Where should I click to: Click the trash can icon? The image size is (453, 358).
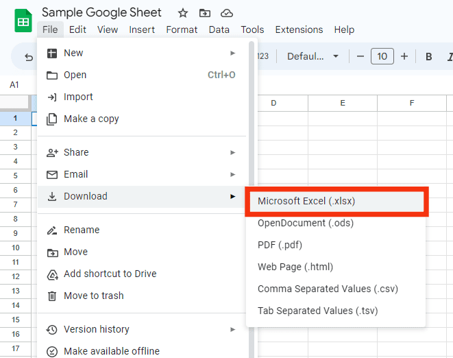(x=52, y=296)
